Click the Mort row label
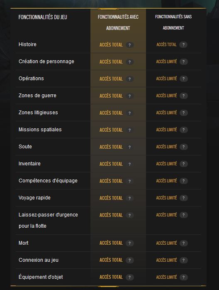The width and height of the screenshot is (219, 290). [x=24, y=243]
